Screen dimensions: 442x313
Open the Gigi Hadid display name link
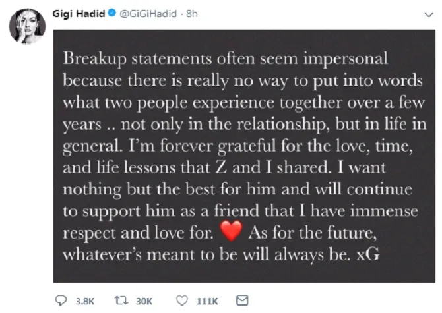(79, 13)
